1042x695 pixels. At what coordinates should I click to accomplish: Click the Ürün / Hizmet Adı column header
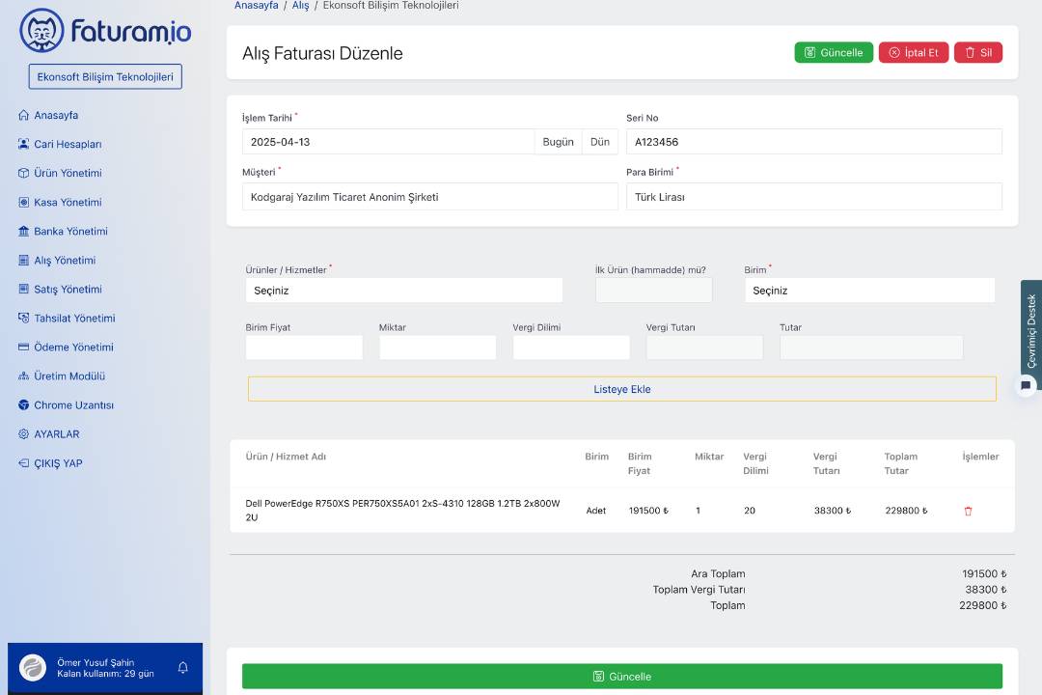[x=286, y=457]
